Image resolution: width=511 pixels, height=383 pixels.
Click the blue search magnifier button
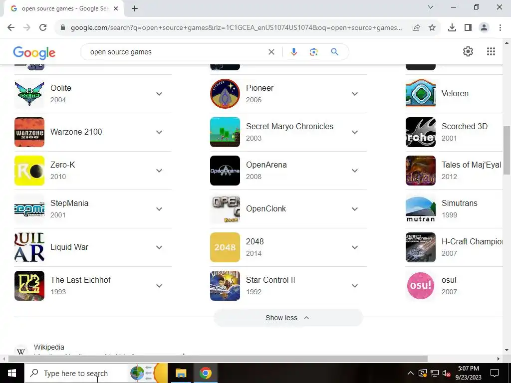(335, 52)
